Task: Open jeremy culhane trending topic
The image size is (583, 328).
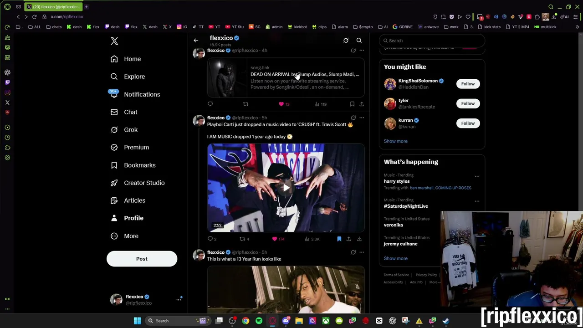Action: [400, 244]
